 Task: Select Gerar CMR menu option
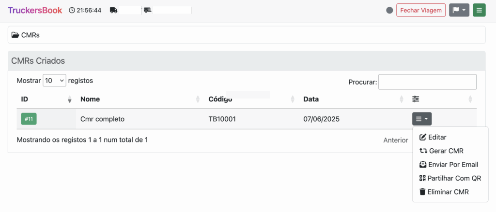pos(446,151)
